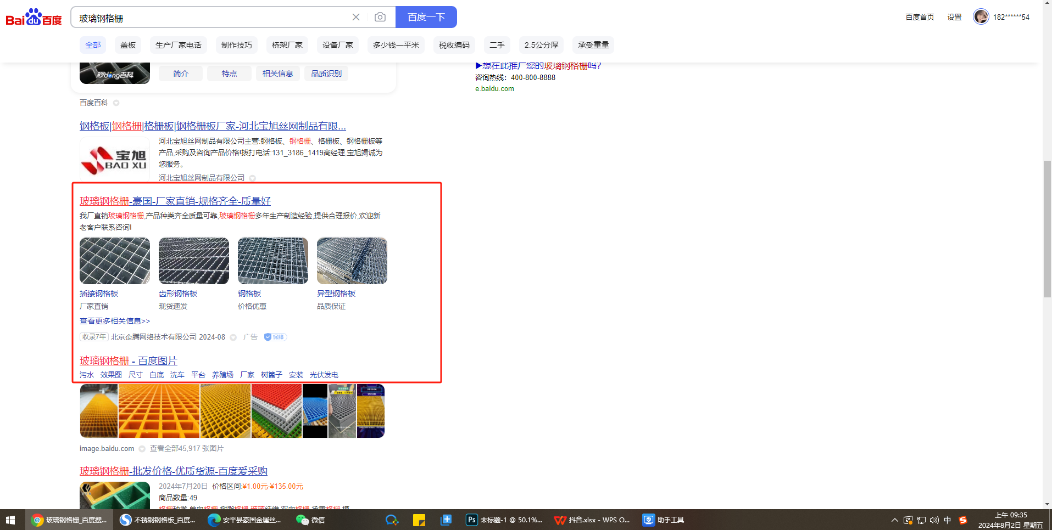Open the blue plus app in taskbar
Viewport: 1052px width, 530px height.
tap(446, 520)
